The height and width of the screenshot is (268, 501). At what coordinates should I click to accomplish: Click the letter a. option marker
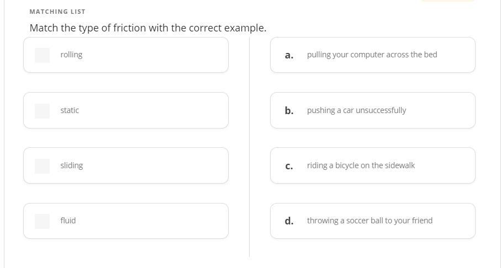click(289, 55)
